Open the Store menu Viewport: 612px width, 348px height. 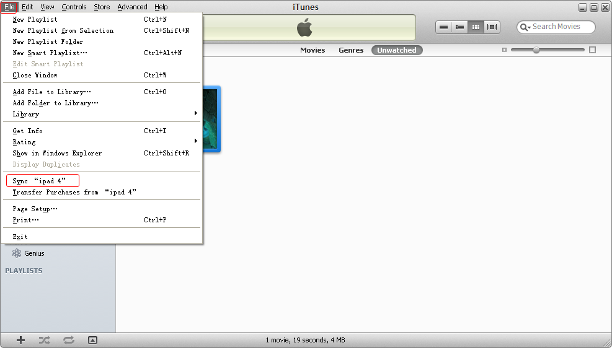click(102, 7)
